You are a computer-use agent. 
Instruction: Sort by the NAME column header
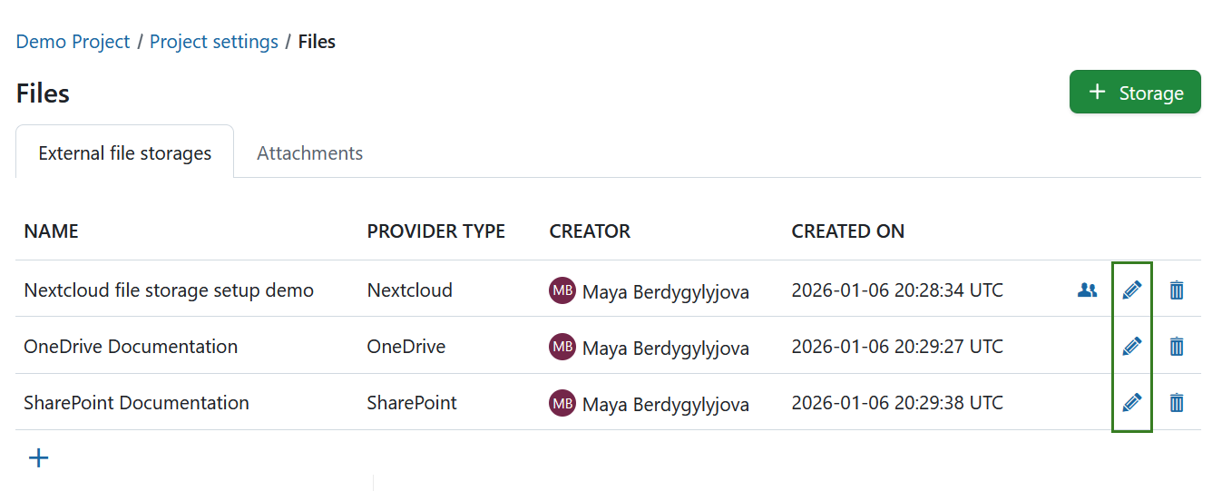[x=51, y=231]
